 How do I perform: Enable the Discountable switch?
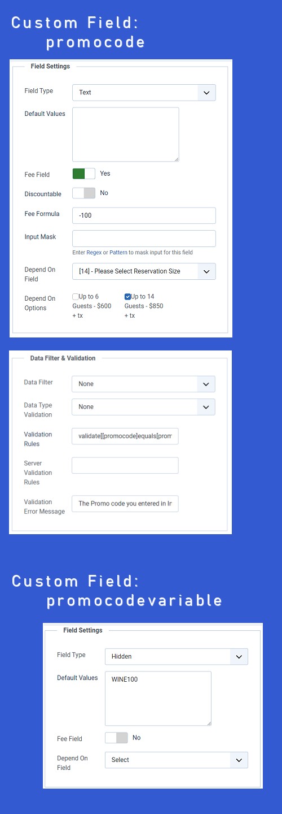coord(83,193)
